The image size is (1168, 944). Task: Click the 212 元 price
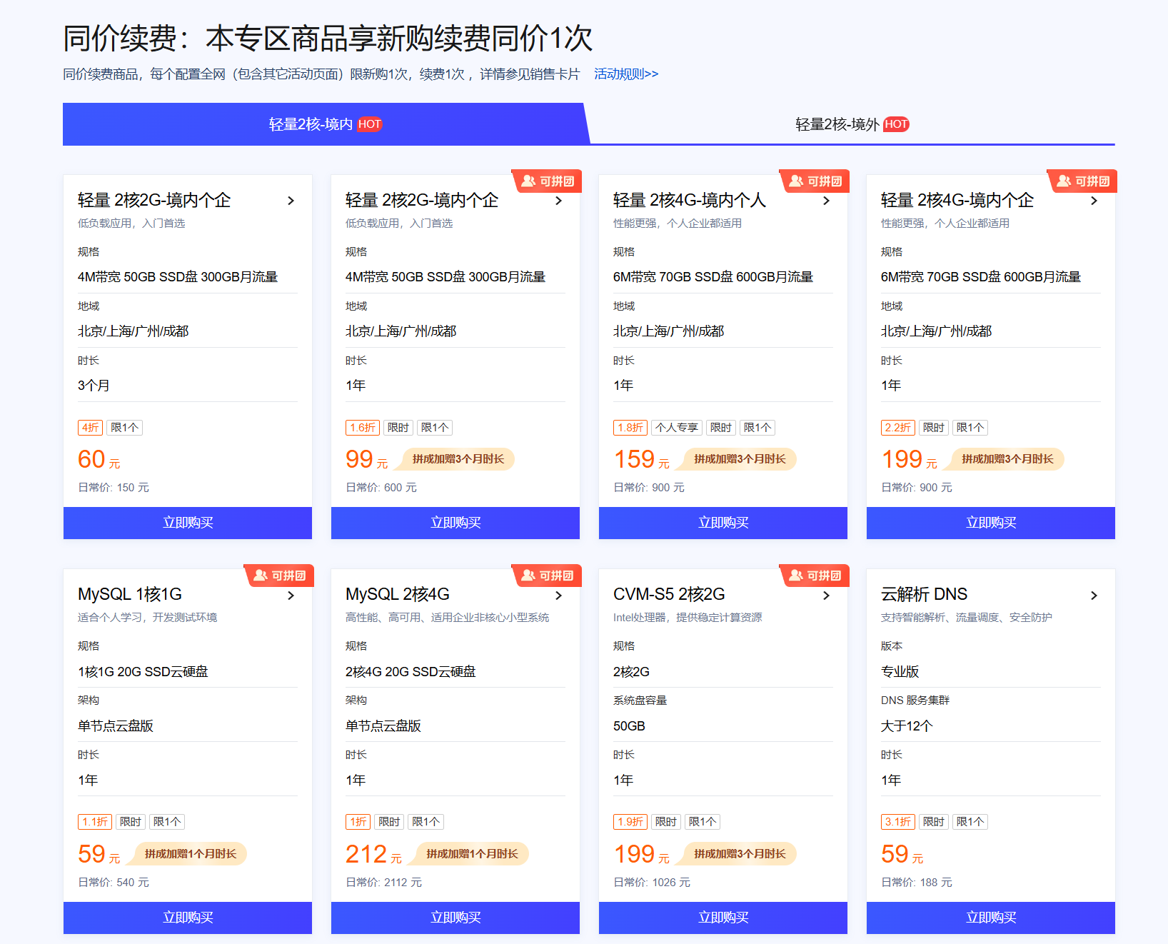click(373, 854)
